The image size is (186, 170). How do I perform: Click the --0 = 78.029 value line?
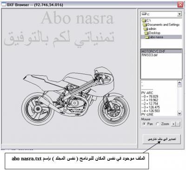pos(150,96)
